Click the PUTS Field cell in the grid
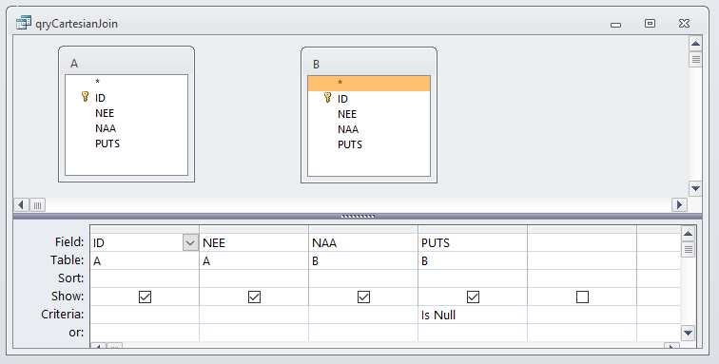 click(473, 242)
